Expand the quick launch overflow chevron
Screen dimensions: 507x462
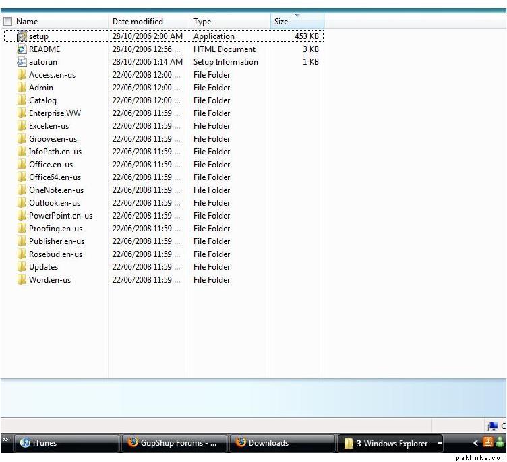tap(5, 440)
